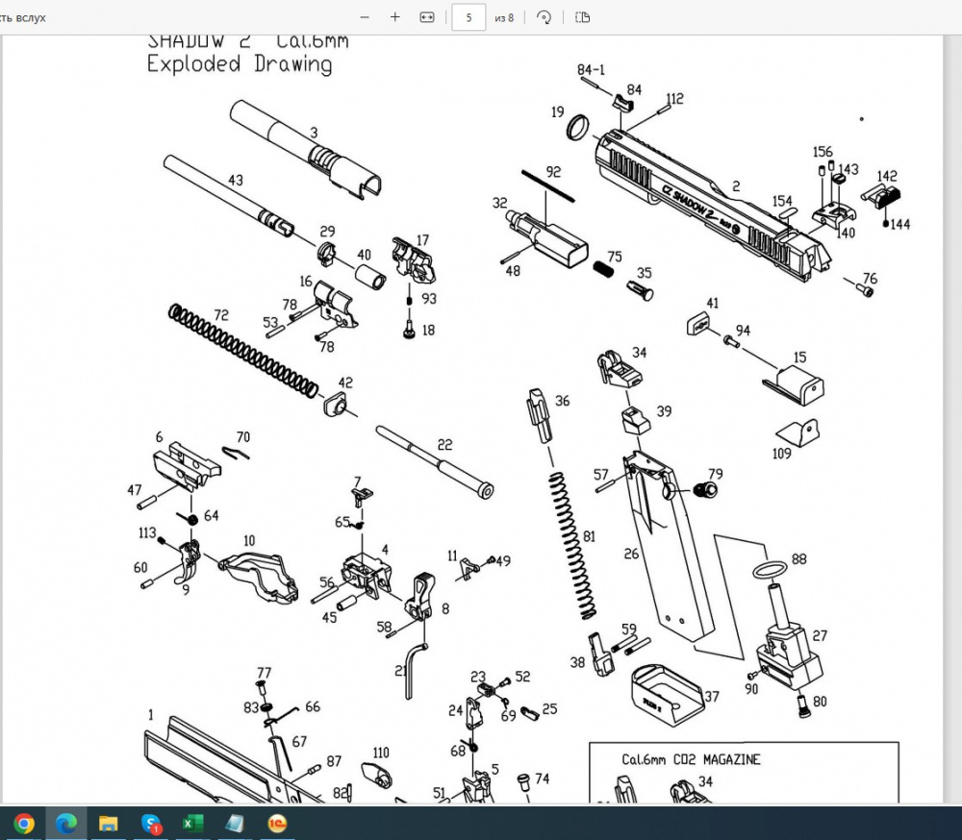Click the 'из 8' total pages label
962x840 pixels.
tap(504, 18)
